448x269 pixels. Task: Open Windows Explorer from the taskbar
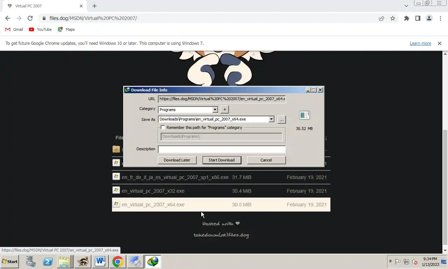tap(64, 261)
